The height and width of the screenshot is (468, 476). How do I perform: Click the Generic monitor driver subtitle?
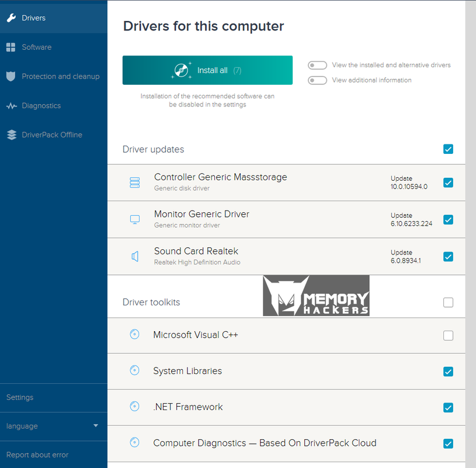(x=187, y=225)
